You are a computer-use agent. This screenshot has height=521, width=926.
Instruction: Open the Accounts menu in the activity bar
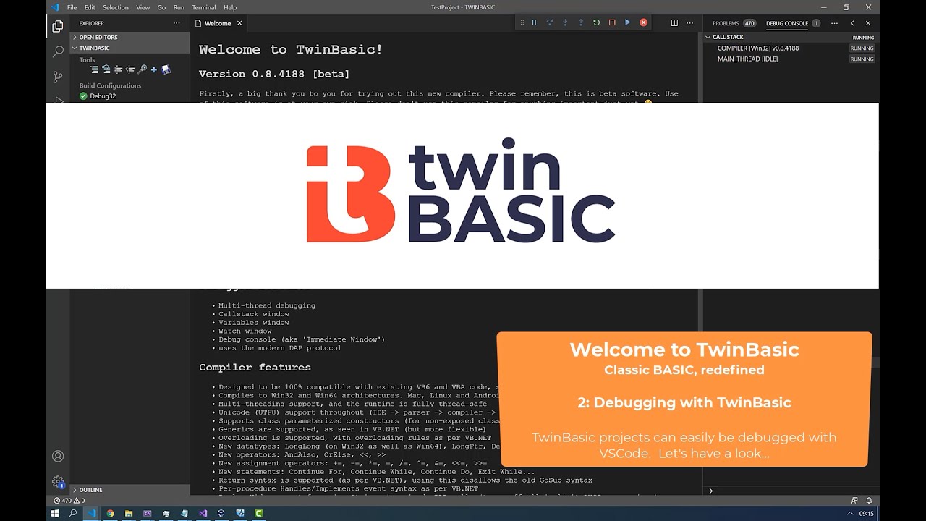pos(58,457)
